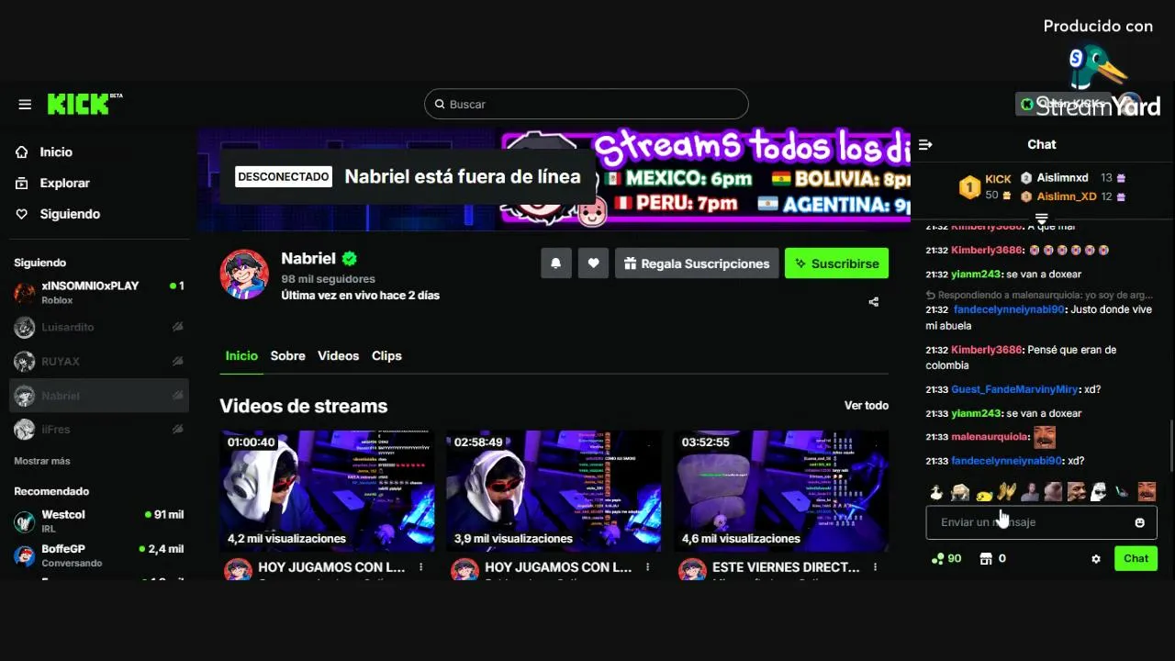Image resolution: width=1175 pixels, height=661 pixels.
Task: Click the malenaurquiola username in chat
Action: click(990, 437)
